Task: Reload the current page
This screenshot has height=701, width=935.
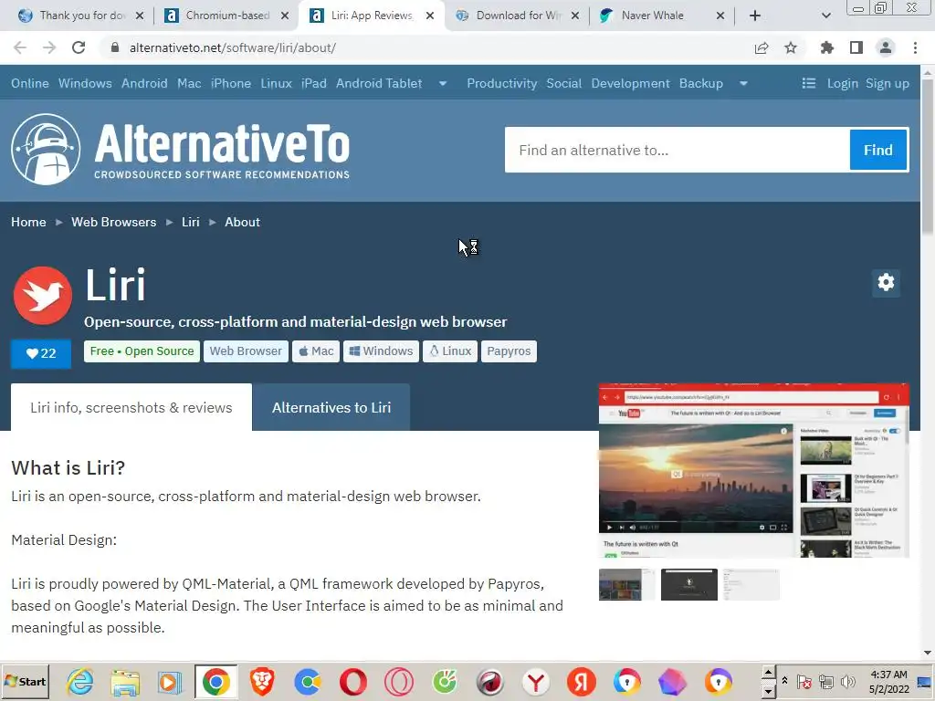Action: tap(79, 47)
